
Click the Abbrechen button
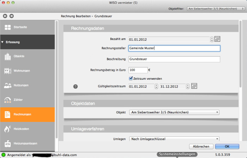(201, 146)
